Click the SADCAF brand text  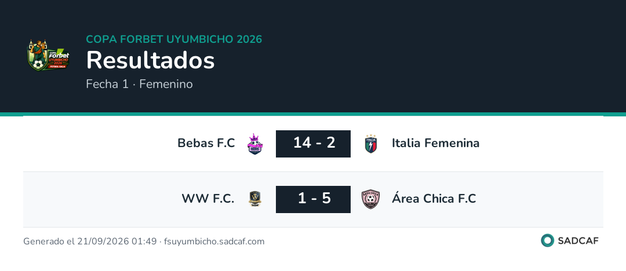578,241
